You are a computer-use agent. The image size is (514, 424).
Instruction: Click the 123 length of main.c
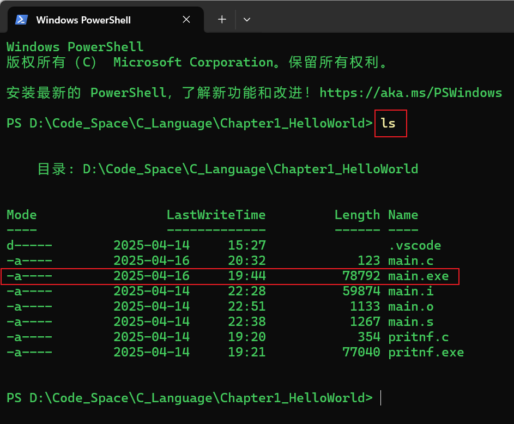point(369,261)
